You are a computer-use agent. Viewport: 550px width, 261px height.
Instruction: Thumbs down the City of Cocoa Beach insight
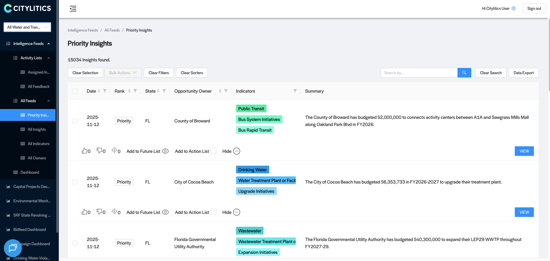coord(100,212)
